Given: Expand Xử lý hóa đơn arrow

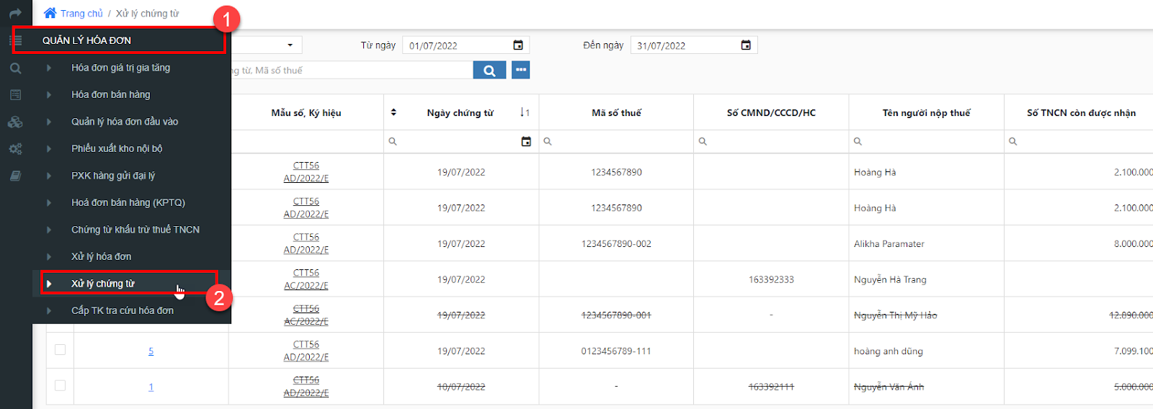Looking at the screenshot, I should 49,256.
